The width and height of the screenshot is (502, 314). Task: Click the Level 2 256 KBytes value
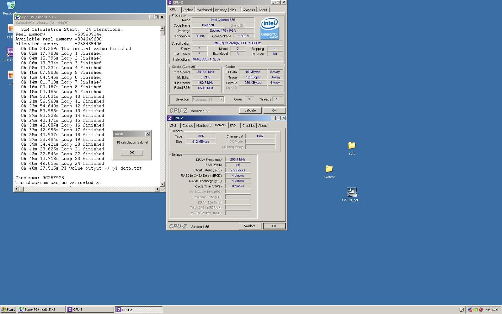point(253,83)
